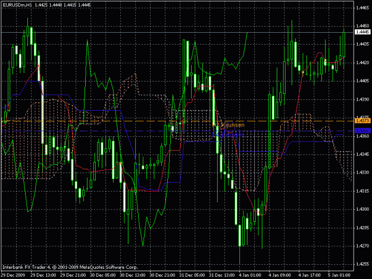
Task: Click the 30 Dec 05:00 time label
Action: (103, 275)
